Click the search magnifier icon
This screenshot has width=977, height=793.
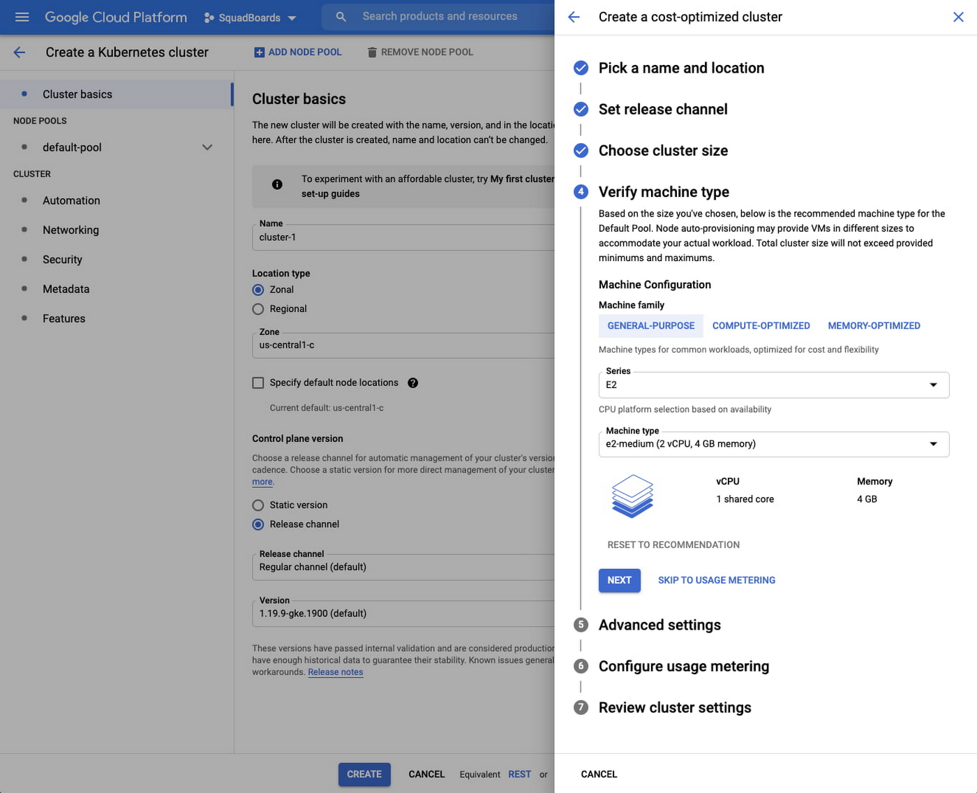[x=341, y=17]
